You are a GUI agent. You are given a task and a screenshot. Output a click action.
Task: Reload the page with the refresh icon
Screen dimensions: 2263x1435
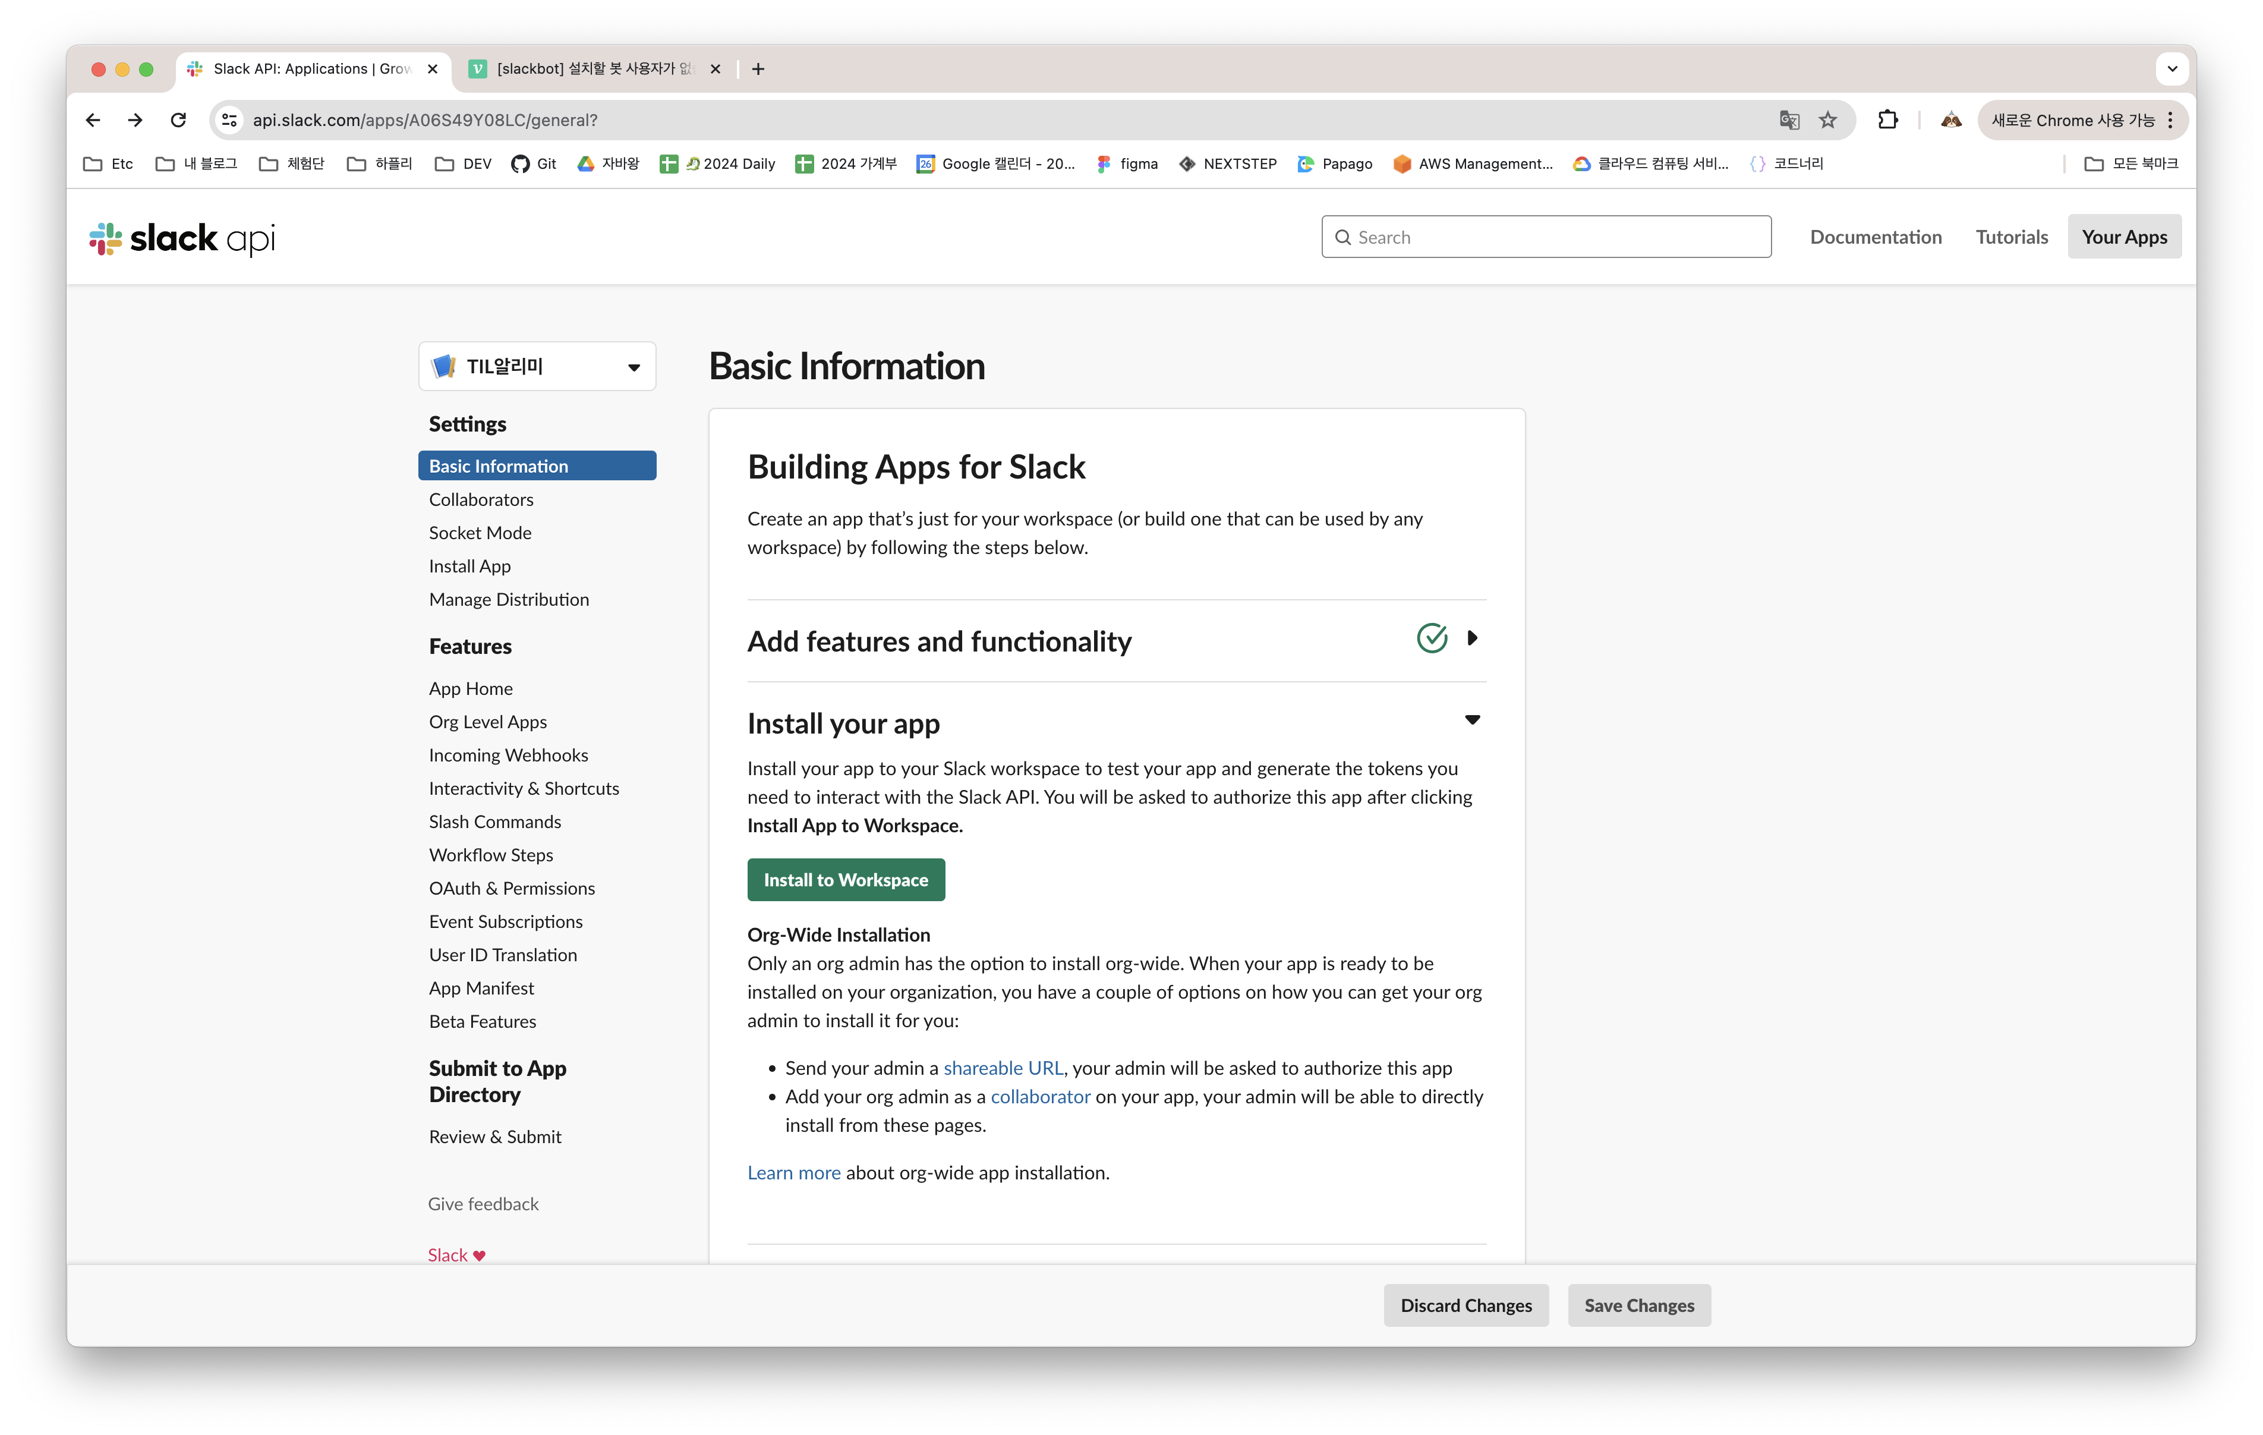pos(178,119)
